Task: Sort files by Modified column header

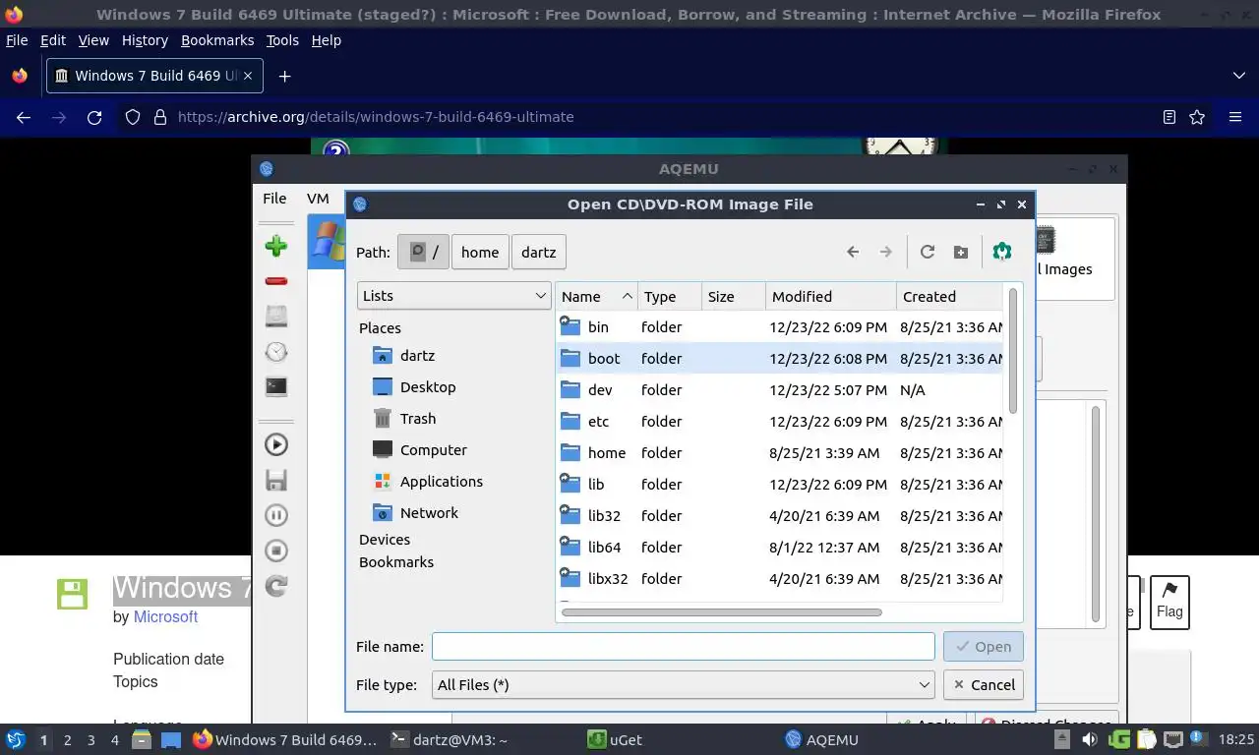Action: click(x=830, y=296)
